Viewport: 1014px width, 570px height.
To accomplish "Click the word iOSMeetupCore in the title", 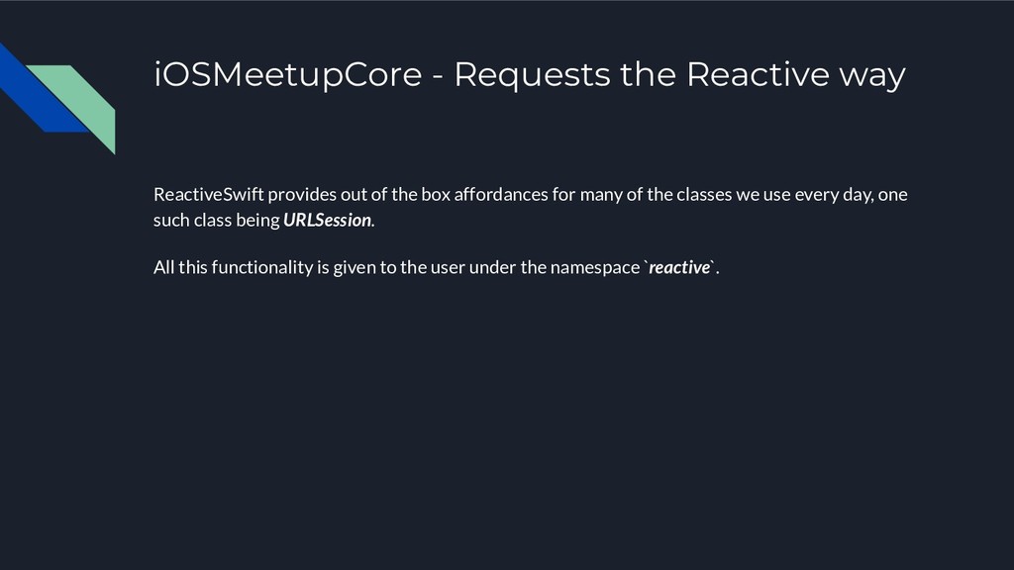I will (x=288, y=74).
